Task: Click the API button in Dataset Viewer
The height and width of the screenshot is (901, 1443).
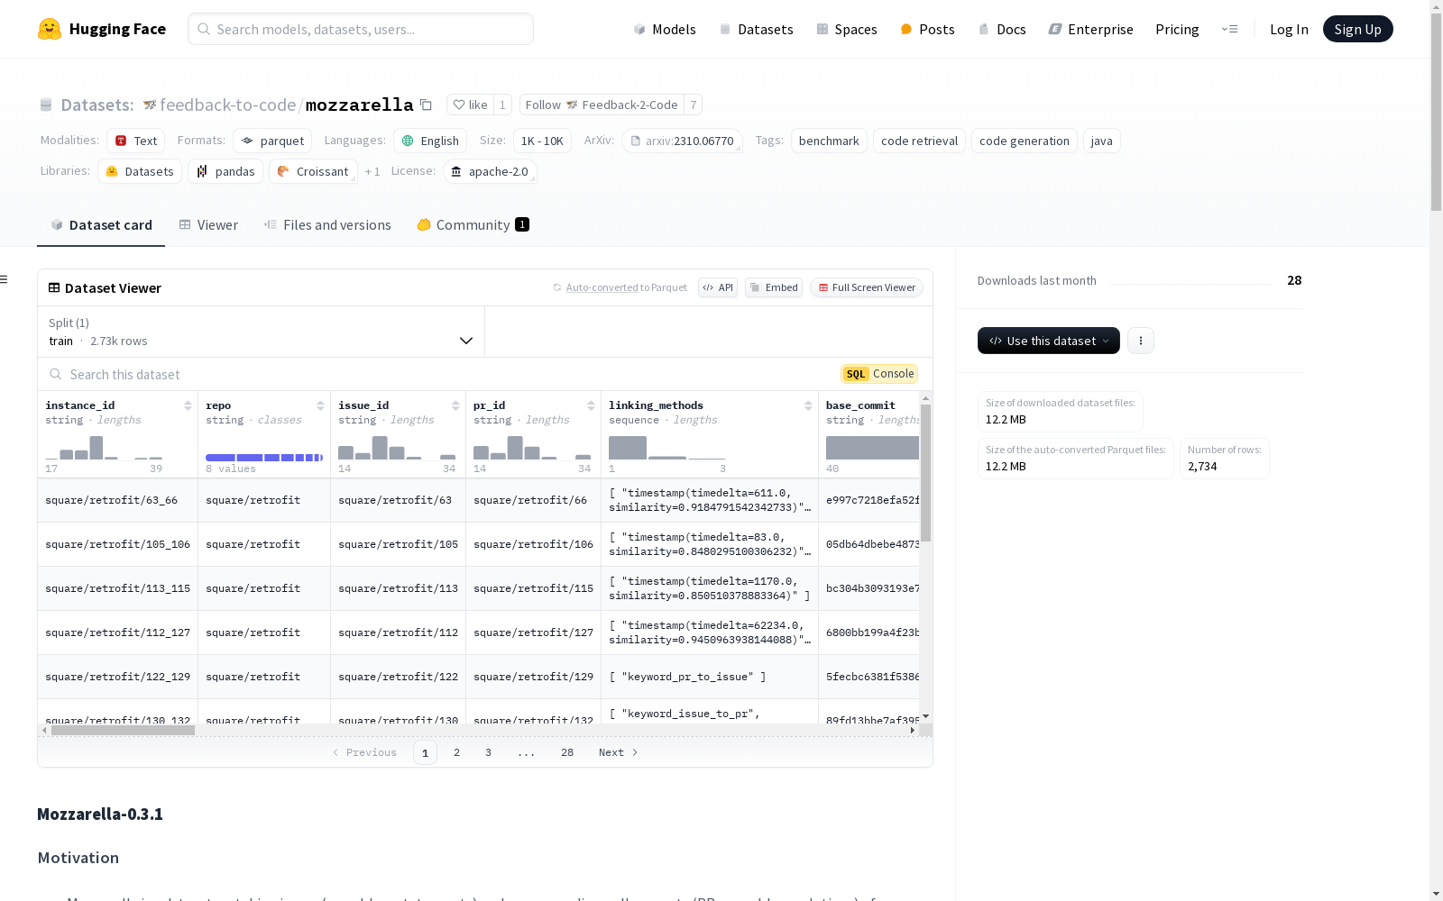Action: click(718, 287)
